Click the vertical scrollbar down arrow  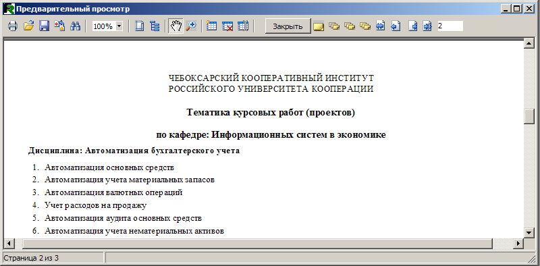tap(529, 232)
